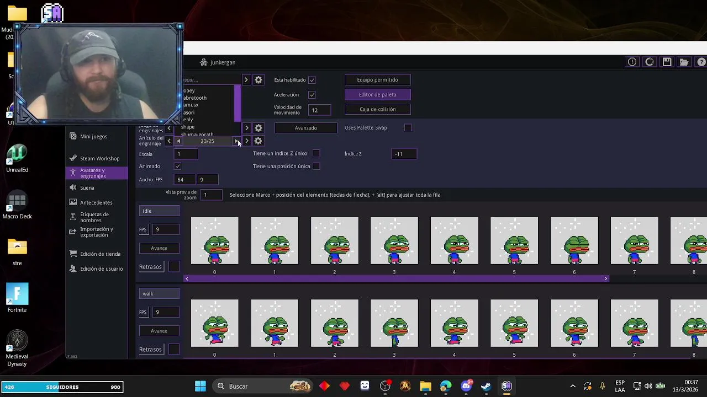Click the avatar list purple vertical scrollbar
707x397 pixels.
tap(238, 103)
